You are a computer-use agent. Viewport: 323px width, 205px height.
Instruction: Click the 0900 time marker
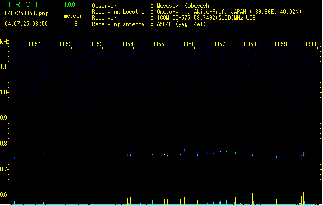tap(312, 44)
